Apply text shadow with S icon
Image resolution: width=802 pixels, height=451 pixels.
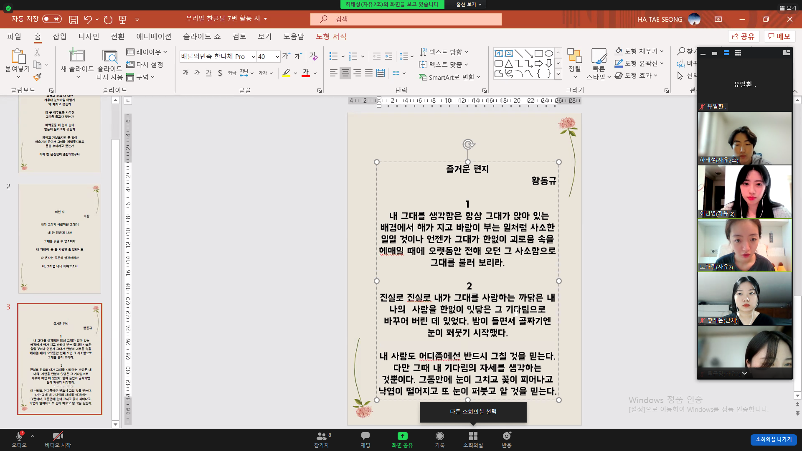pos(220,73)
